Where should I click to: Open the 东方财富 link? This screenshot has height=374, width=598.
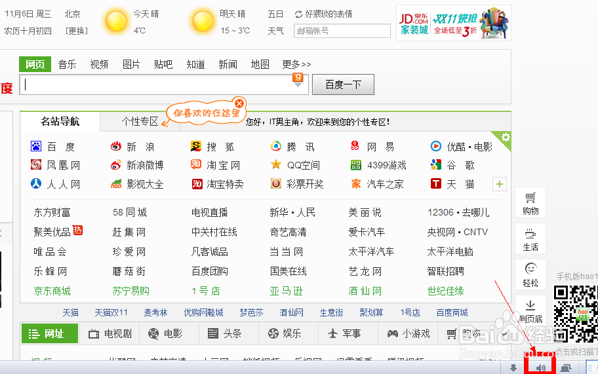[x=52, y=212]
